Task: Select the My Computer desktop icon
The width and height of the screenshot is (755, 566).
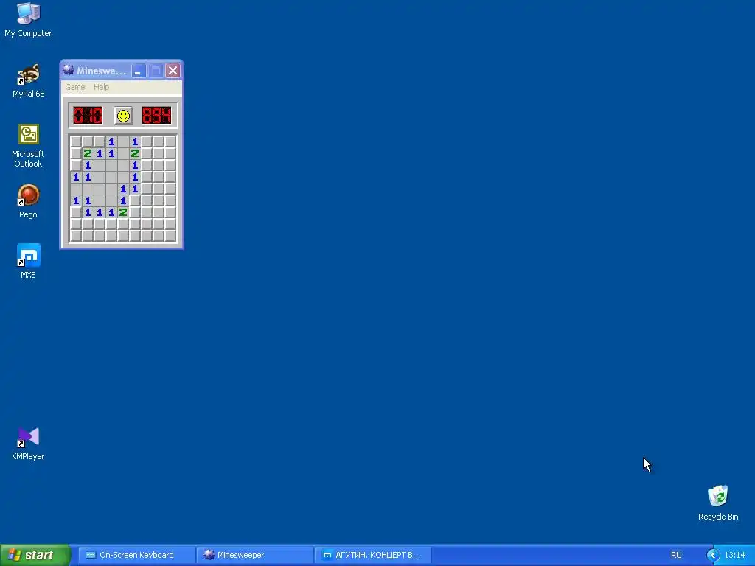Action: tap(28, 20)
